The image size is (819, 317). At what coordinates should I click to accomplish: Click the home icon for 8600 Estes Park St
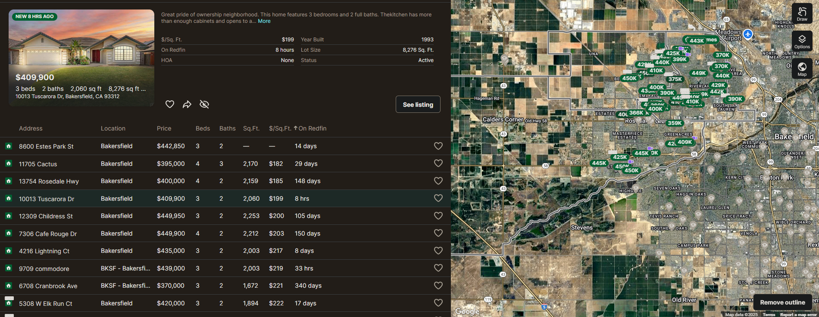9,146
